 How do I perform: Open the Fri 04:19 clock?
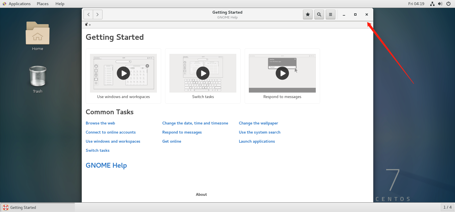416,4
